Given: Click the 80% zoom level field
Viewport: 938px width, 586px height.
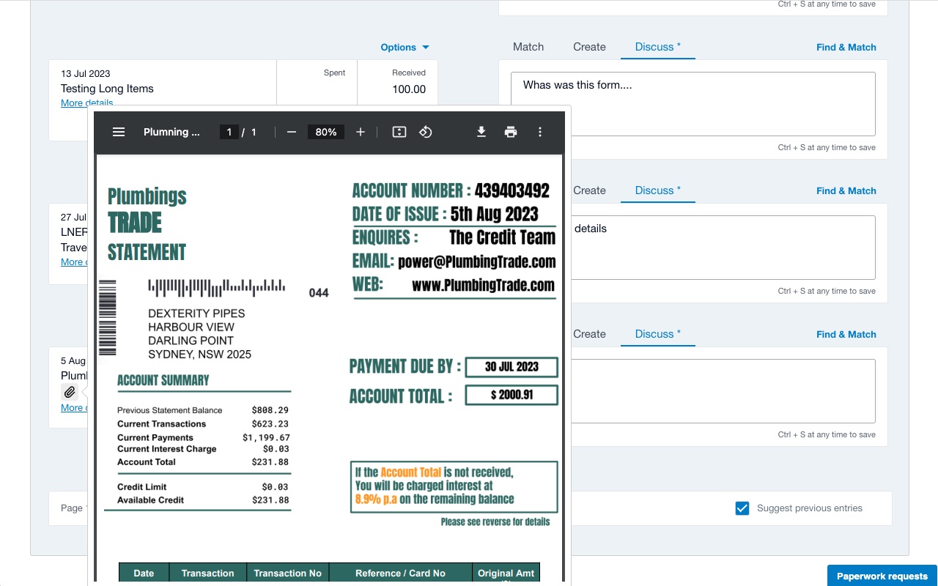Looking at the screenshot, I should [x=326, y=132].
